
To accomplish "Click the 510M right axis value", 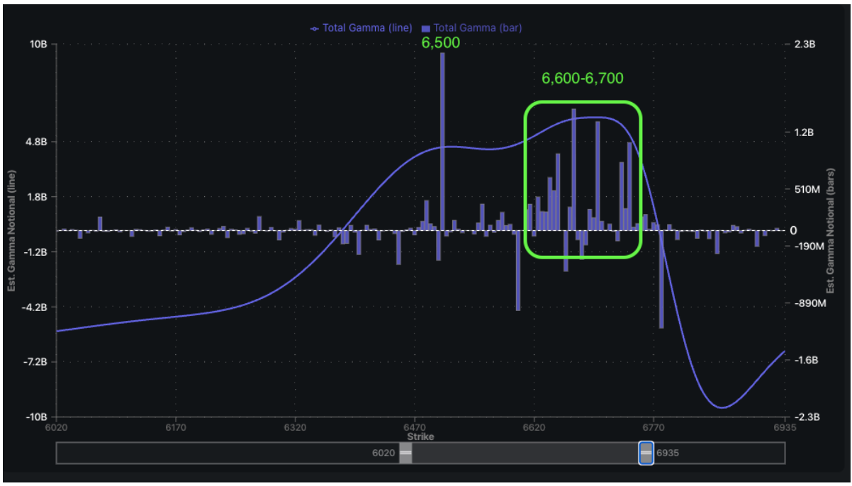I will coord(807,189).
